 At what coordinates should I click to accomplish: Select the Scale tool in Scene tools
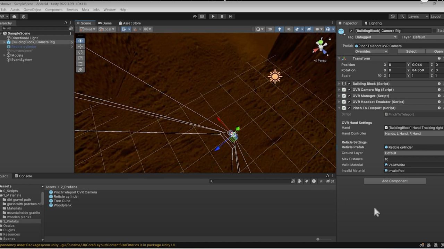(80, 58)
